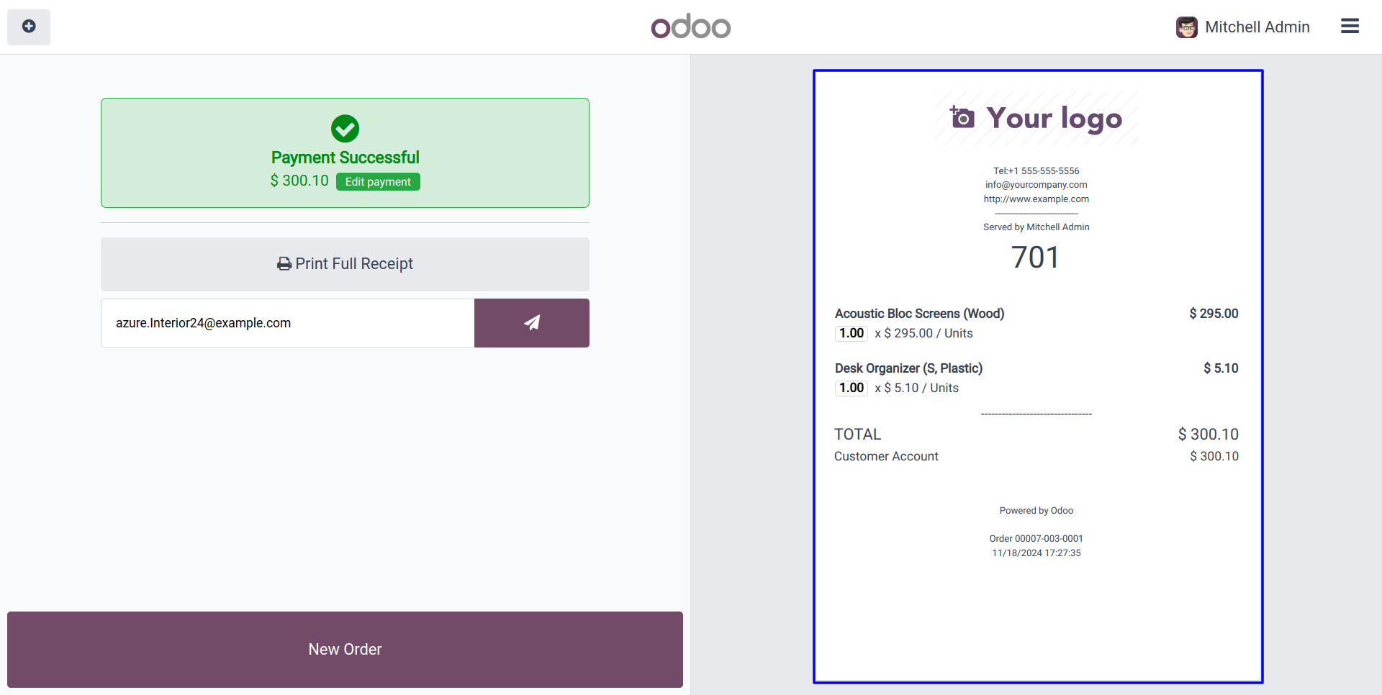Click the Mitchell Admin username
This screenshot has width=1382, height=695.
click(1257, 27)
